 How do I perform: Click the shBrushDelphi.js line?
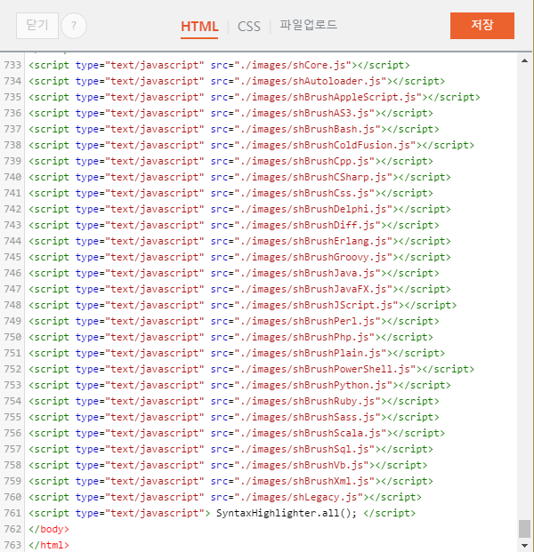239,210
